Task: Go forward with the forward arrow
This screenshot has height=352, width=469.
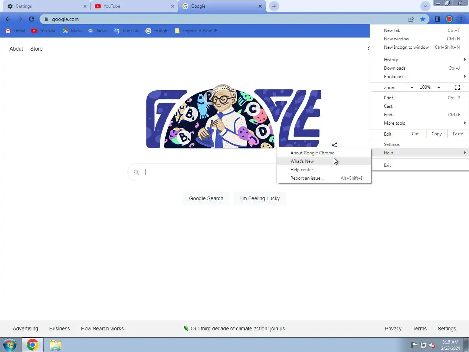Action: click(20, 19)
